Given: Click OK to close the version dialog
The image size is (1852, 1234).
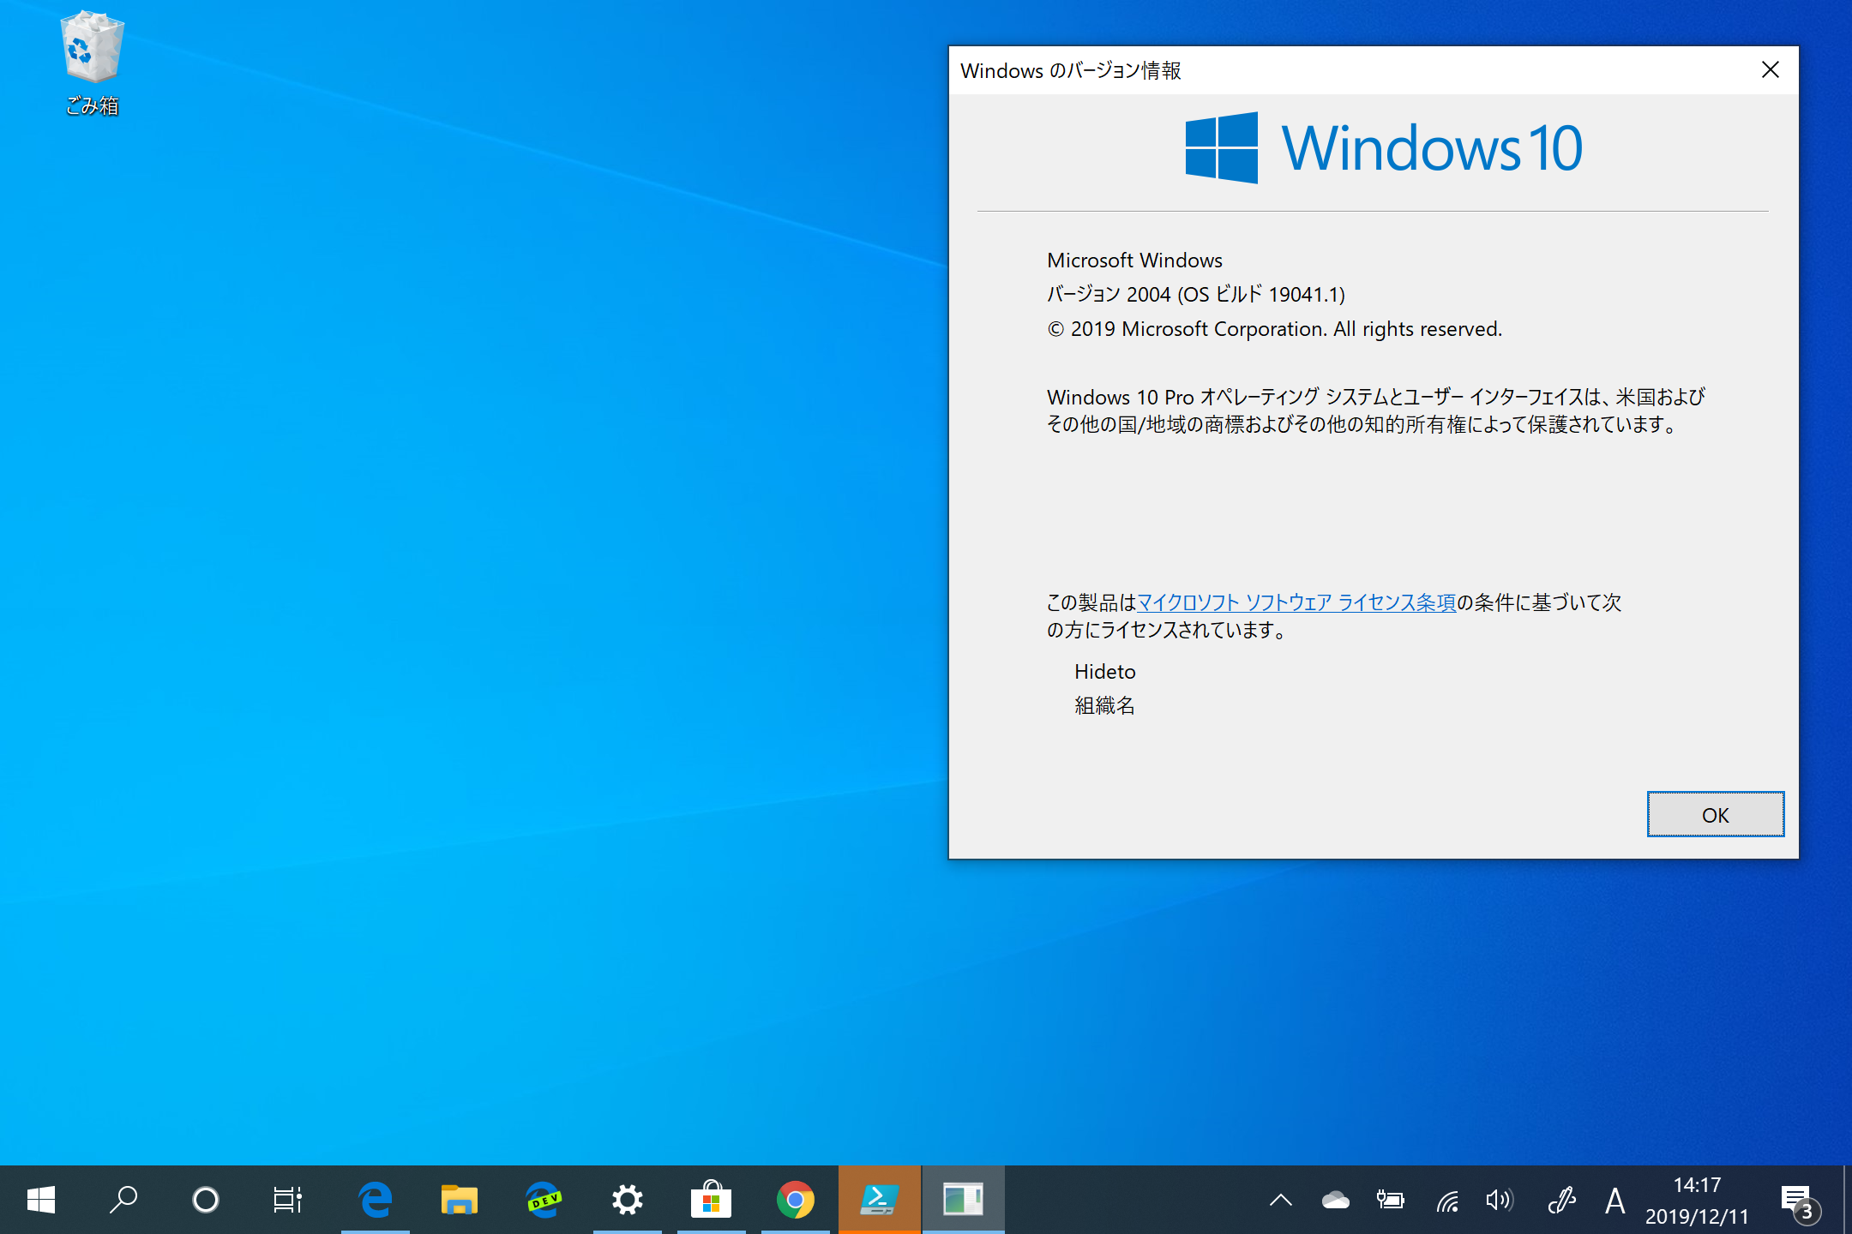Looking at the screenshot, I should pyautogui.click(x=1715, y=814).
